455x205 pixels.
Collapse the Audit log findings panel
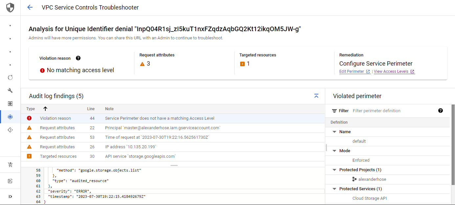[x=316, y=96]
